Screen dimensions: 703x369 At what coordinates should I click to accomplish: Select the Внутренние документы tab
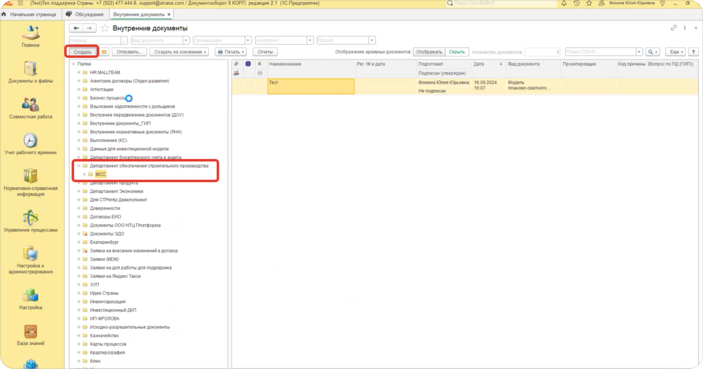click(x=139, y=14)
